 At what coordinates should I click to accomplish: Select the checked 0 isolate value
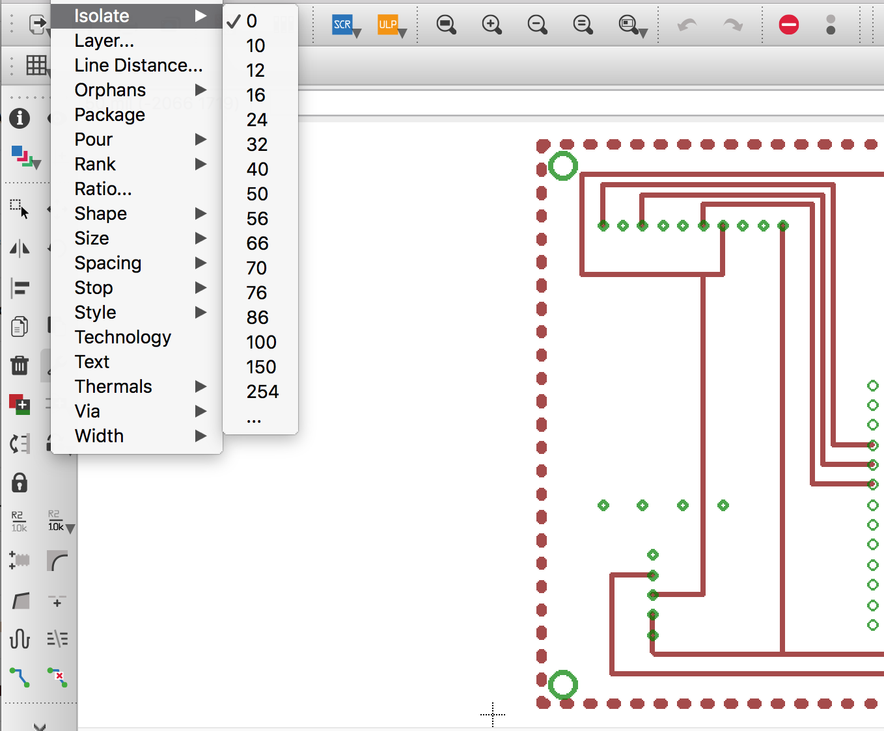(x=252, y=21)
